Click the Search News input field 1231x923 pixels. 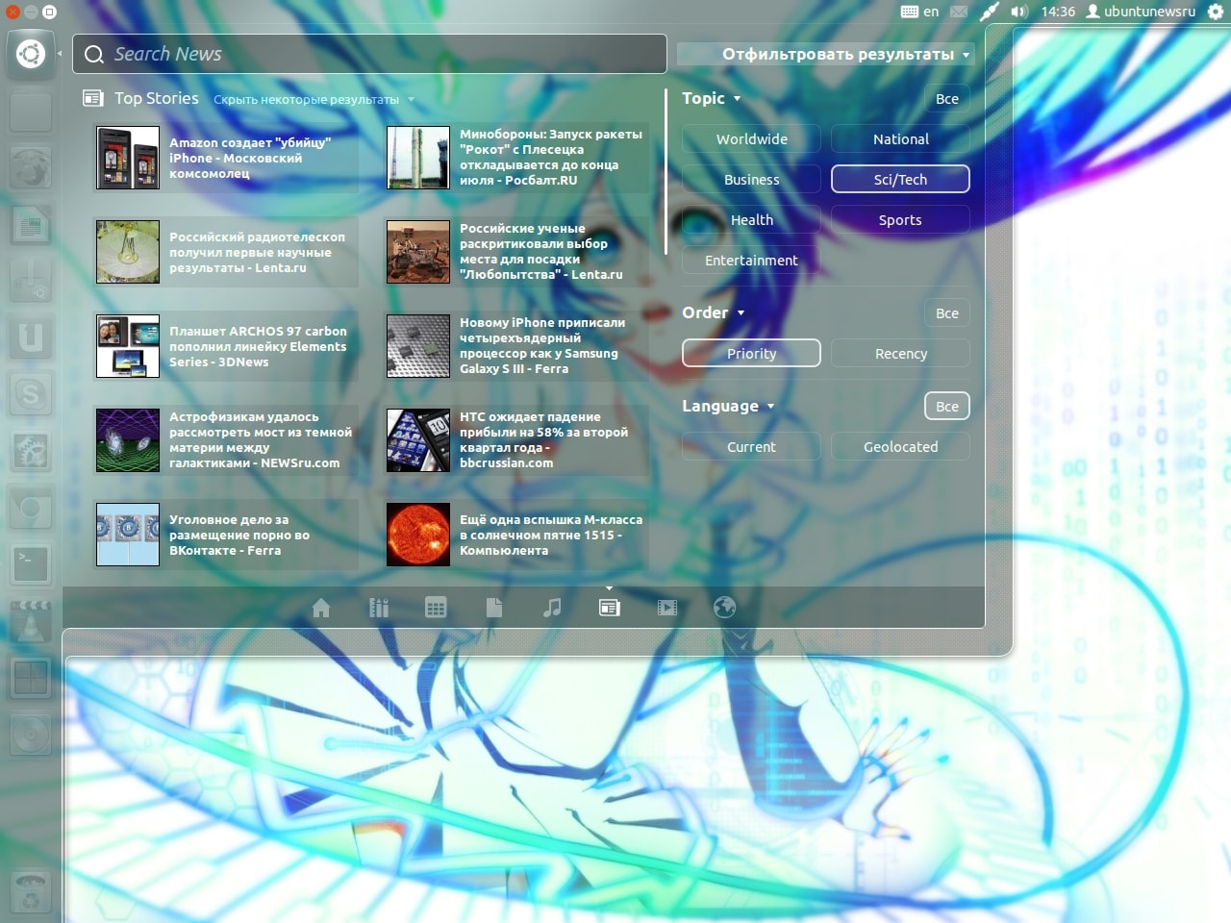tap(369, 54)
